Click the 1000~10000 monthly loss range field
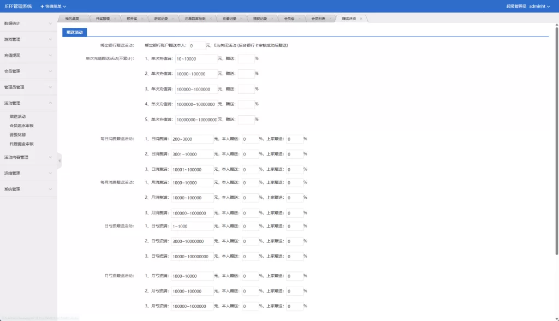 tap(192, 276)
